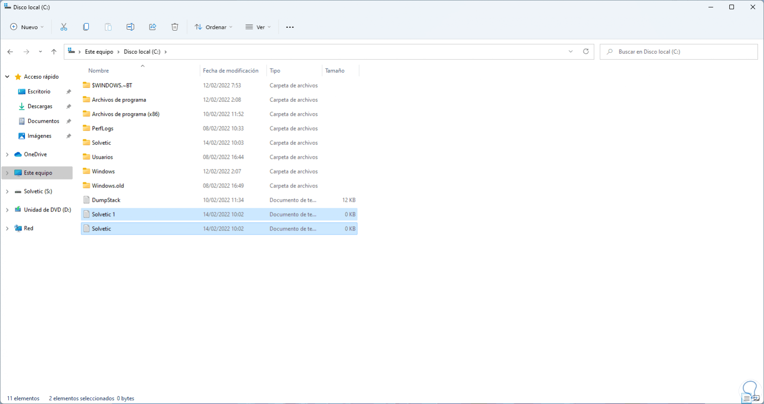This screenshot has width=764, height=404.
Task: Expand the Este equipo tree node
Action: point(7,173)
